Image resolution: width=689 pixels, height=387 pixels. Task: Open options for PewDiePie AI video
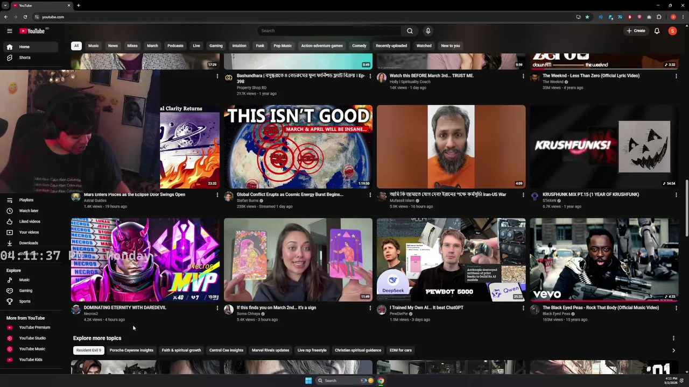(x=523, y=308)
